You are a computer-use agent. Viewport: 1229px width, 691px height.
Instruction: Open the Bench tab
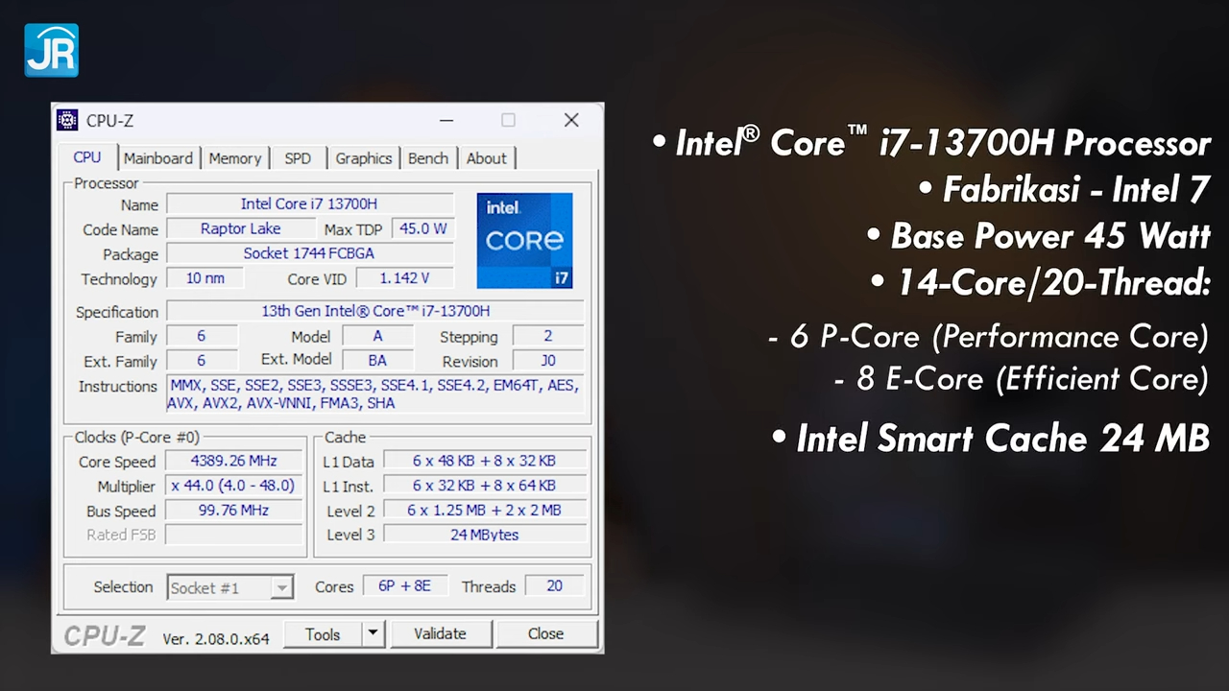tap(428, 158)
